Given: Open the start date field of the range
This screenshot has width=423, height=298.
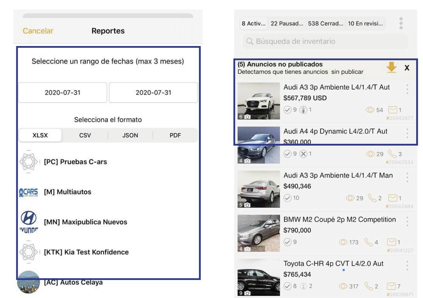Looking at the screenshot, I should click(x=62, y=92).
